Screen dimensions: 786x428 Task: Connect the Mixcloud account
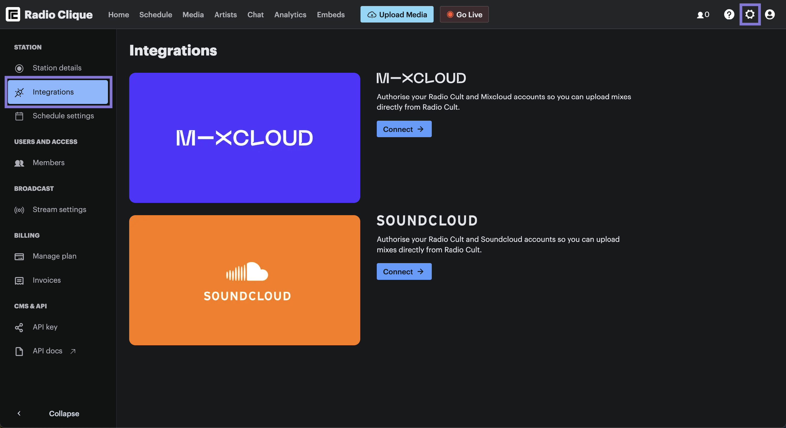click(x=404, y=129)
